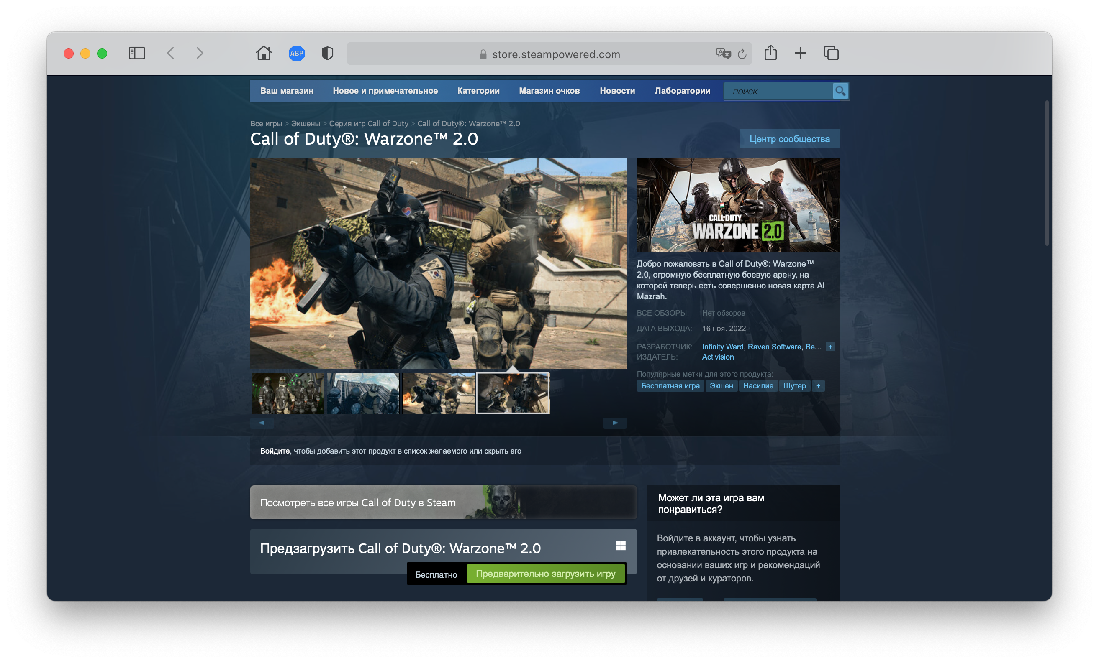1099x663 pixels.
Task: Show the tab overview icon
Action: [x=831, y=53]
